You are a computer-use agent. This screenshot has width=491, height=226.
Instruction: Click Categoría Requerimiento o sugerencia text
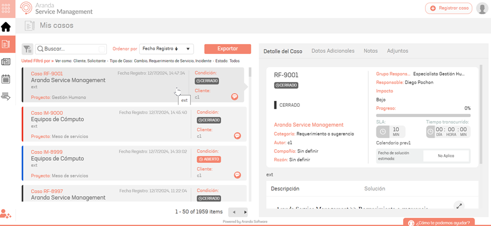point(314,134)
